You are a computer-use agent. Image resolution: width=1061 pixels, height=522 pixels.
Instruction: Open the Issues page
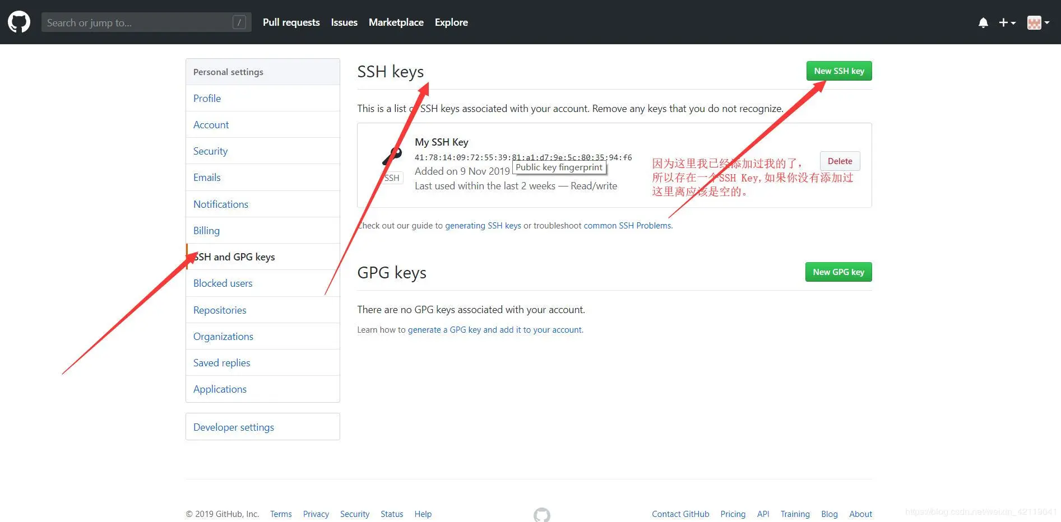click(x=344, y=22)
